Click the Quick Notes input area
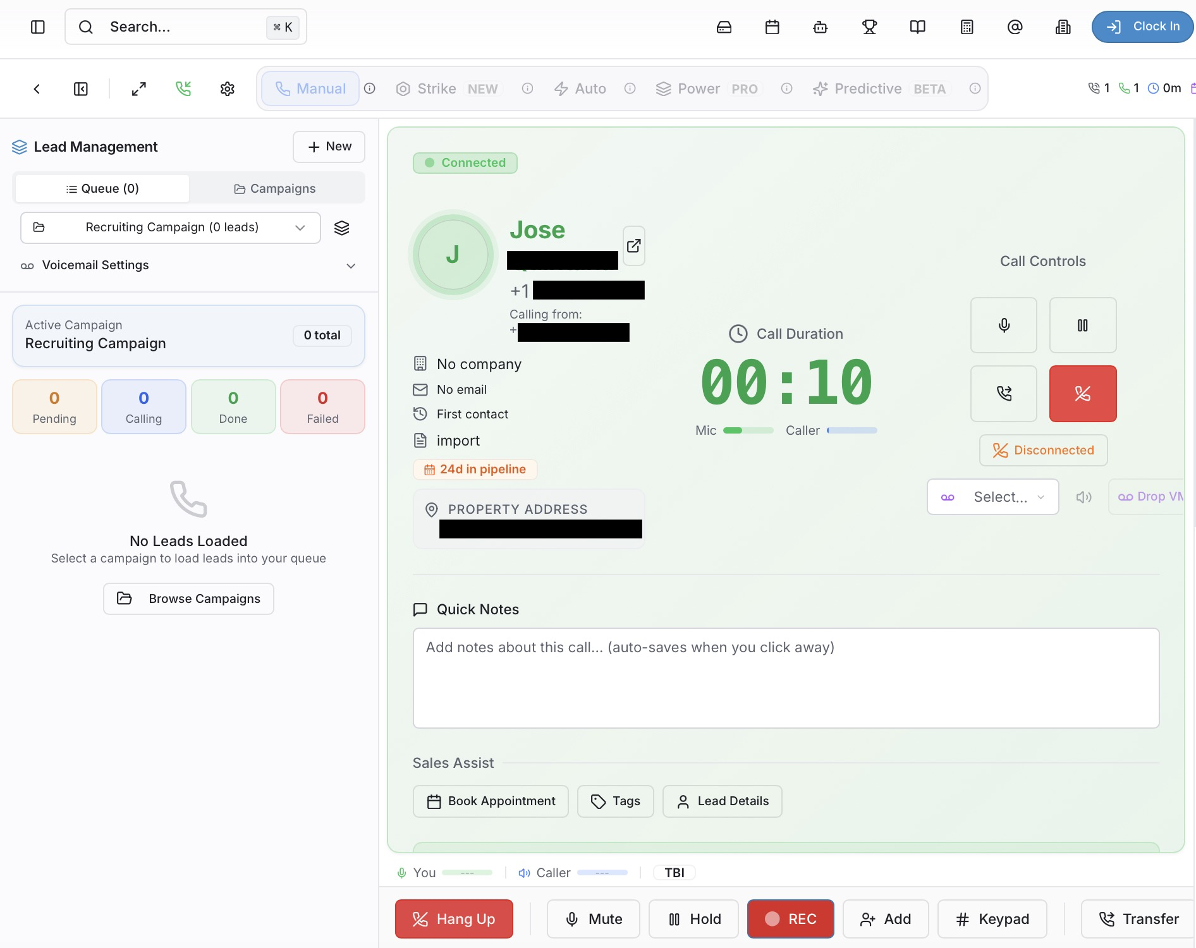Viewport: 1196px width, 948px height. click(x=786, y=678)
